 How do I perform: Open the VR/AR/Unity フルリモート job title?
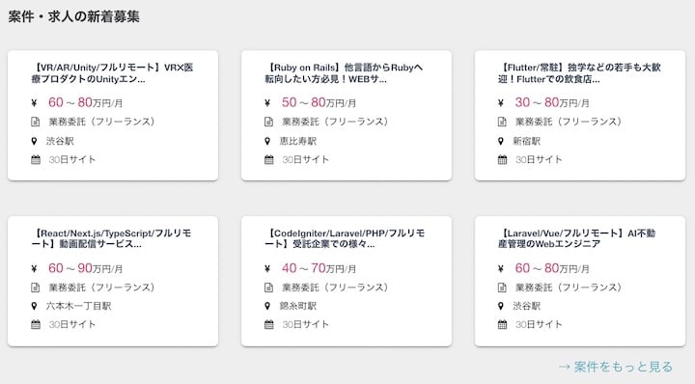112,73
